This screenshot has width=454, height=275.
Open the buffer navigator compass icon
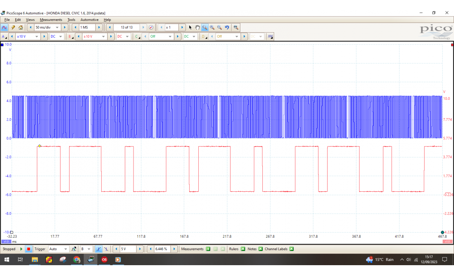(x=151, y=27)
